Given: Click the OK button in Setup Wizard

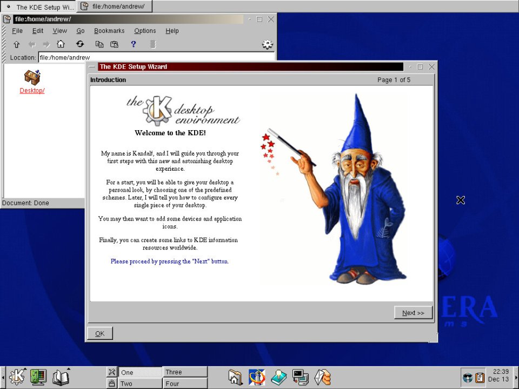Looking at the screenshot, I should pos(100,333).
